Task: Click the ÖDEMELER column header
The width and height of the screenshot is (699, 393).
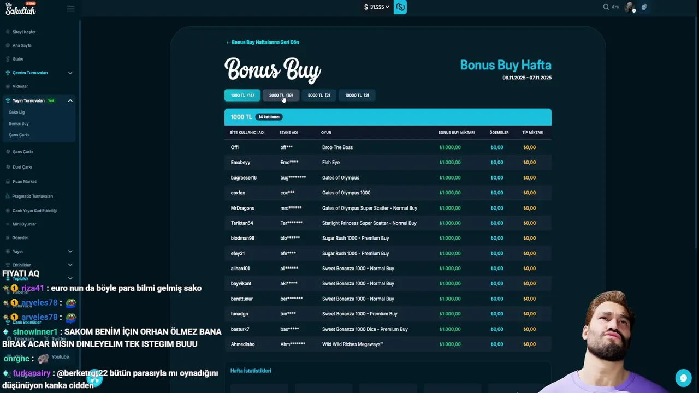Action: click(499, 132)
